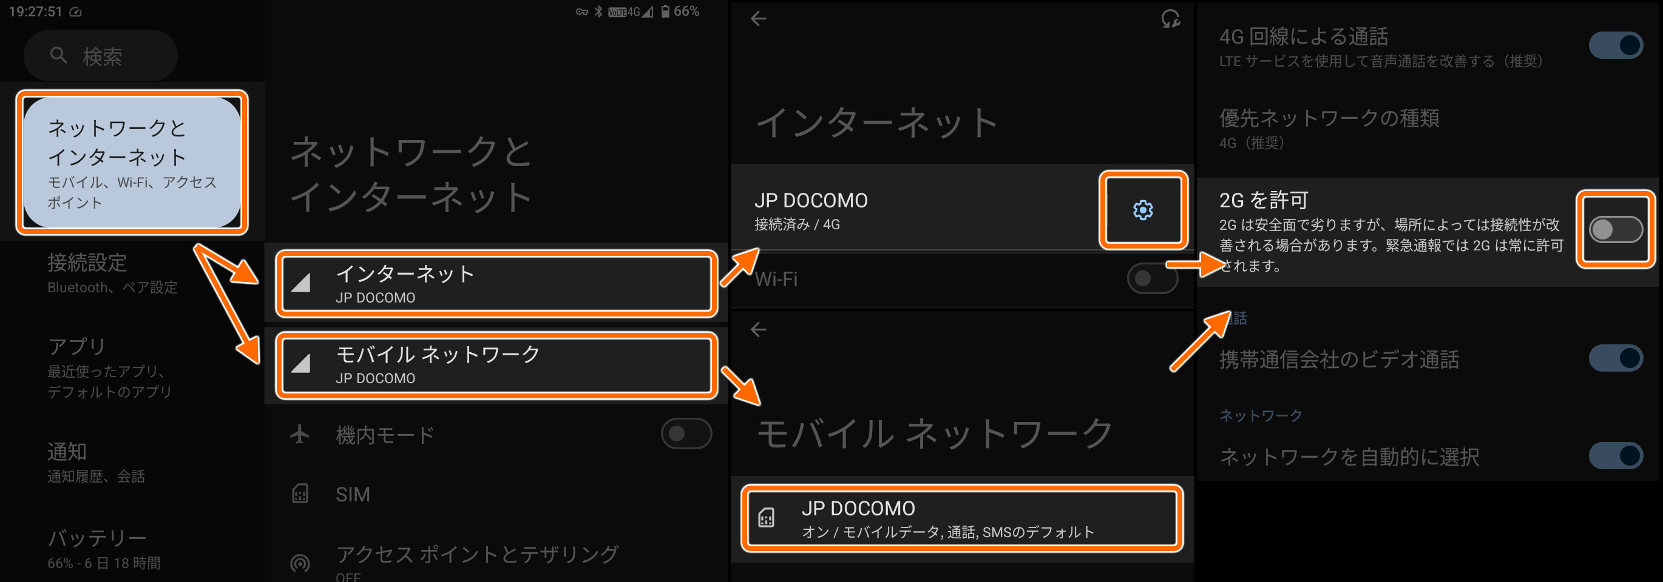Open 優先ネットワークの種類 selector
1663x582 pixels.
(1428, 129)
